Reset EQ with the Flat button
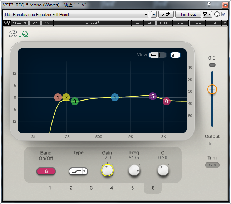 coord(213,23)
